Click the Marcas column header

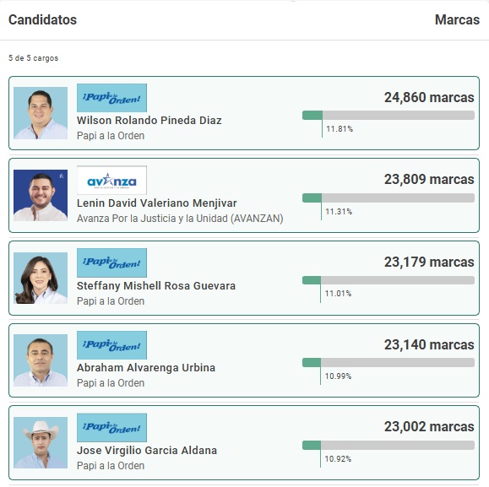click(457, 20)
